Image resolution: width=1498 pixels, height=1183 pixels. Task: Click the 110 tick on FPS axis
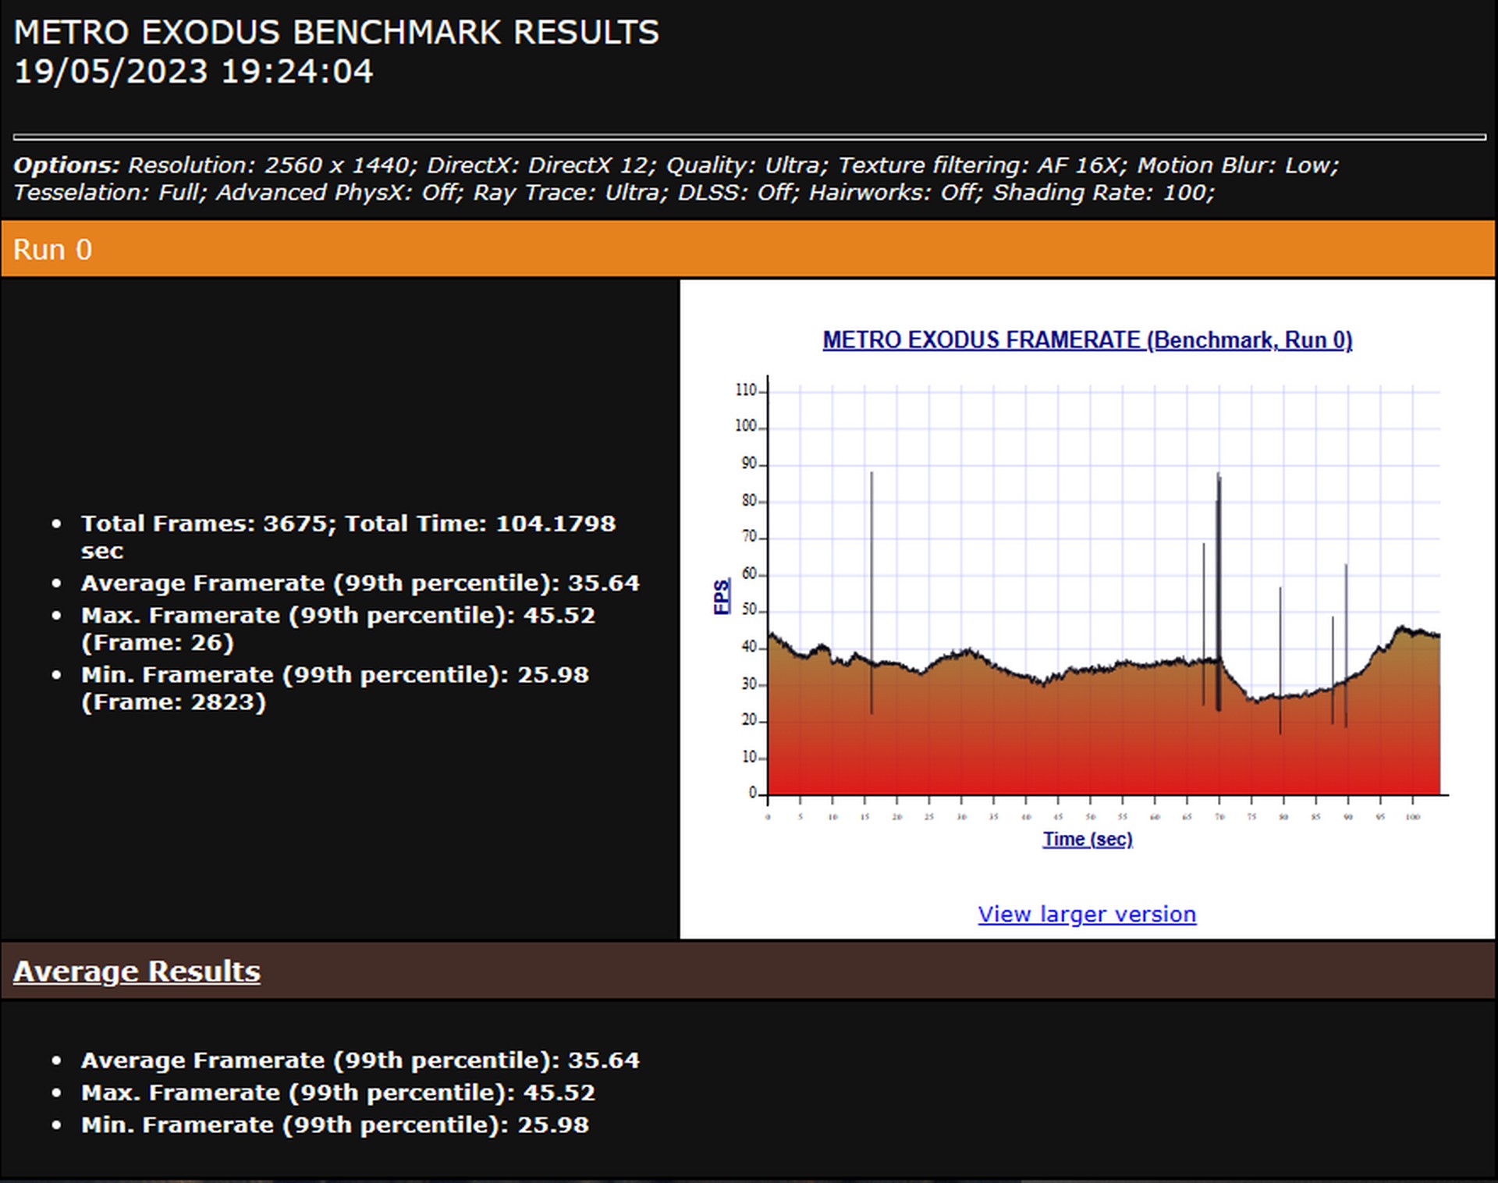(x=745, y=390)
